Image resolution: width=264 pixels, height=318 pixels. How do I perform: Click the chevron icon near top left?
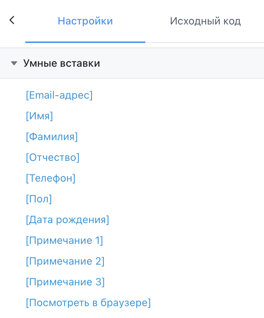11,20
